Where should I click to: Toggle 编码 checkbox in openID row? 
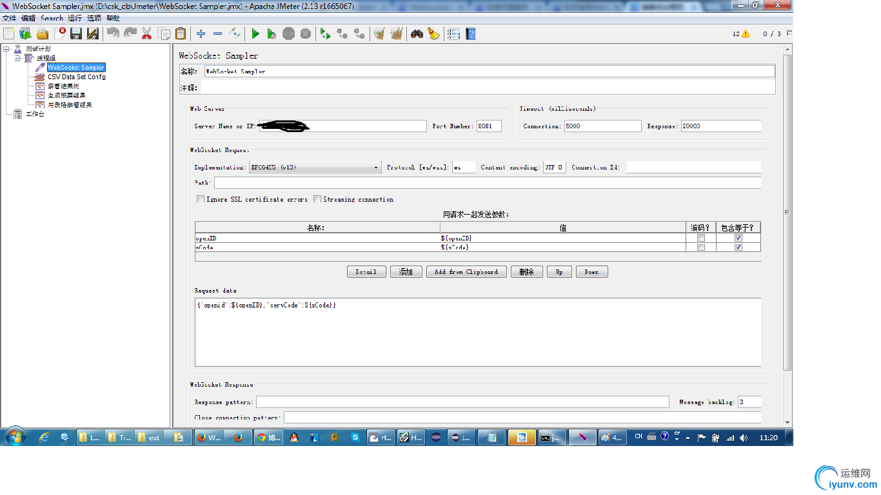coord(701,238)
